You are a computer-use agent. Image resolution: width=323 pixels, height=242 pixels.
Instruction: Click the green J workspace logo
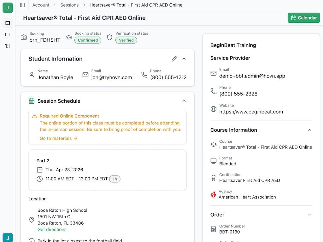(x=8, y=8)
